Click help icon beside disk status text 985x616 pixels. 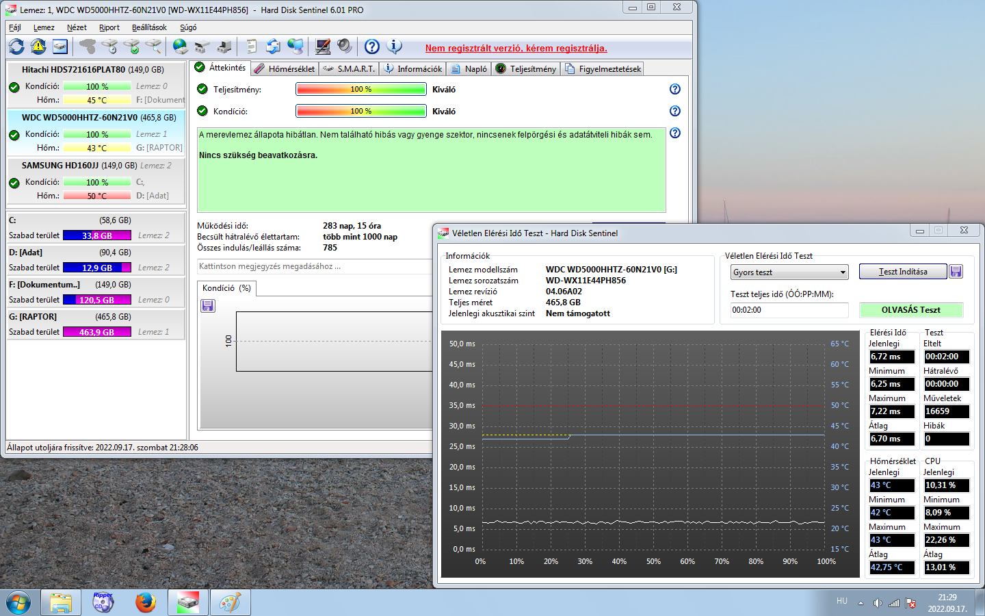[x=675, y=133]
